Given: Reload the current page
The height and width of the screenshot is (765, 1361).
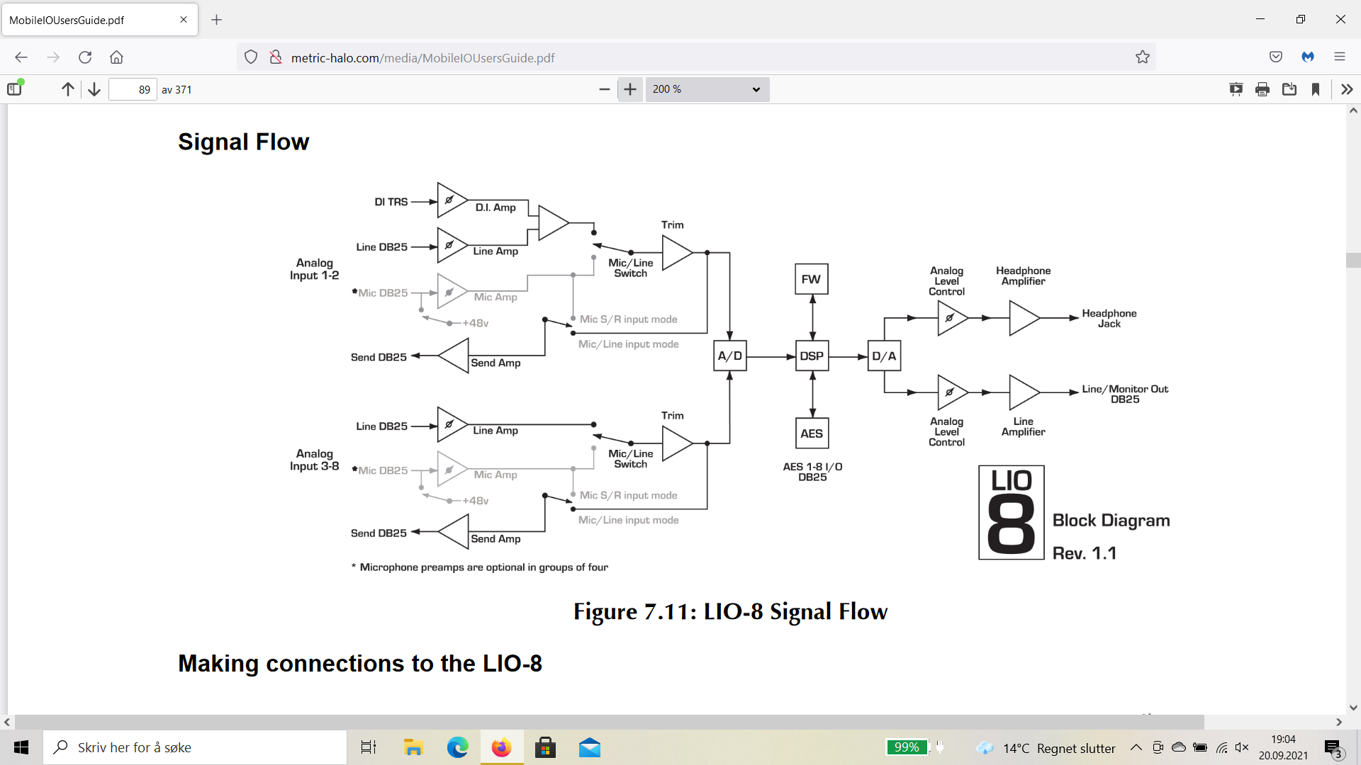Looking at the screenshot, I should click(85, 57).
